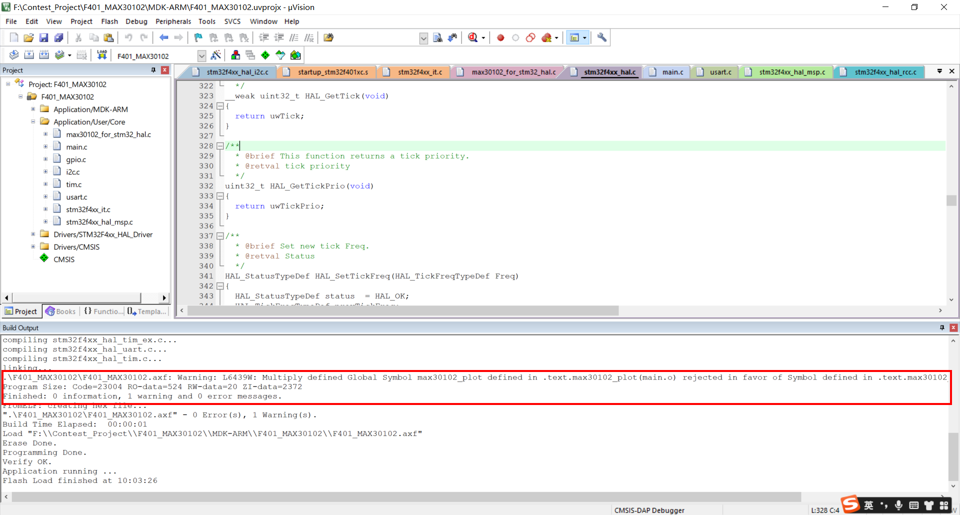Launch the Pack Installer from the toolbar
Viewport: 960px width, 515px height.
pos(296,55)
